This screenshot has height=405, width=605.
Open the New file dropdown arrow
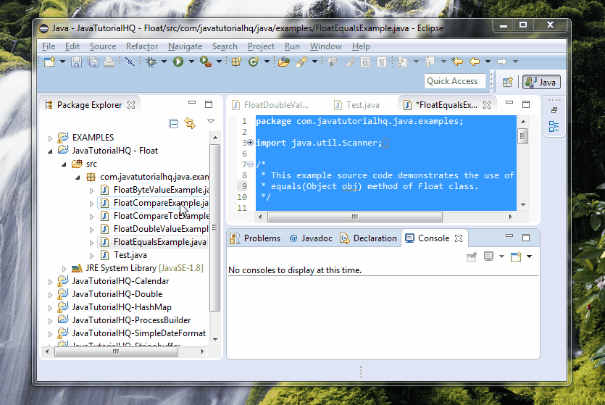click(x=62, y=62)
